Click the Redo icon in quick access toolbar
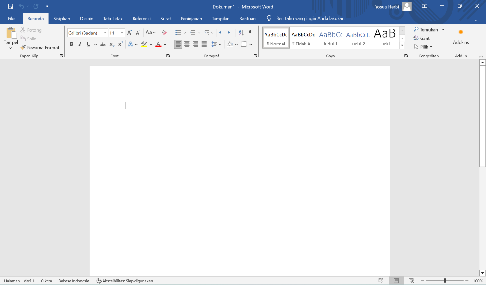 coord(36,6)
